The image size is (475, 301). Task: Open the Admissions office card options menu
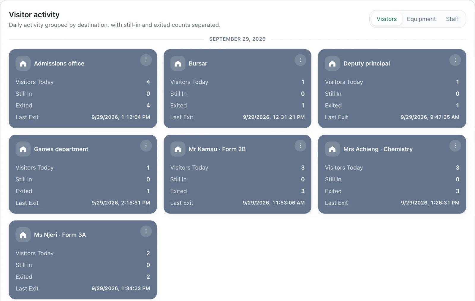(146, 60)
